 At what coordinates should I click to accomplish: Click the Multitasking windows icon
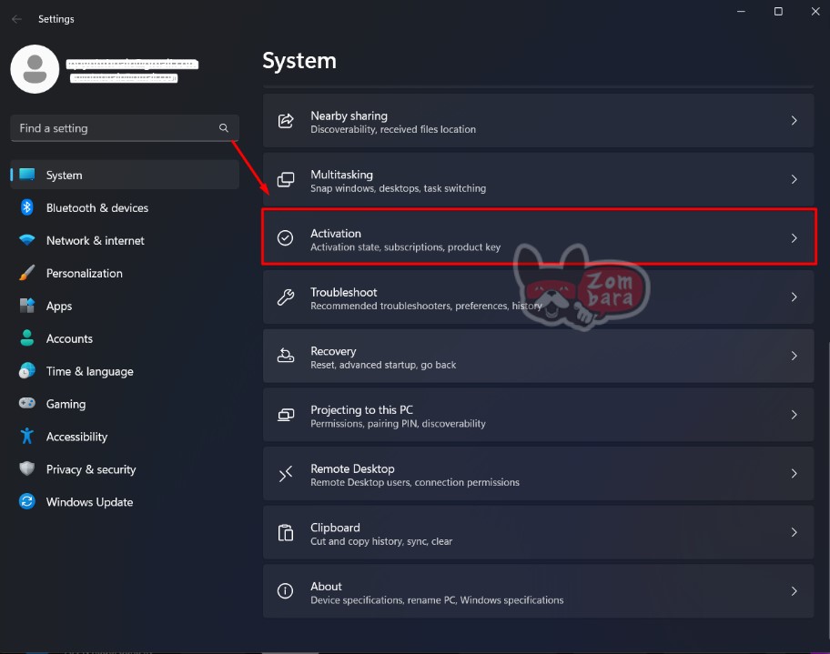(x=286, y=179)
